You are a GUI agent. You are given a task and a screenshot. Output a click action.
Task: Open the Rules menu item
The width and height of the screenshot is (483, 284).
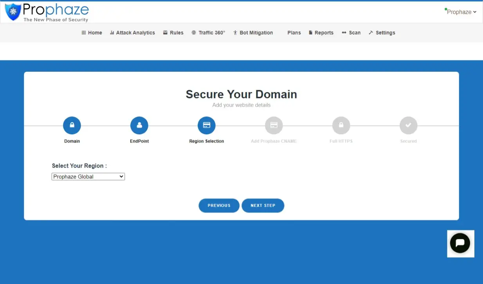point(173,33)
